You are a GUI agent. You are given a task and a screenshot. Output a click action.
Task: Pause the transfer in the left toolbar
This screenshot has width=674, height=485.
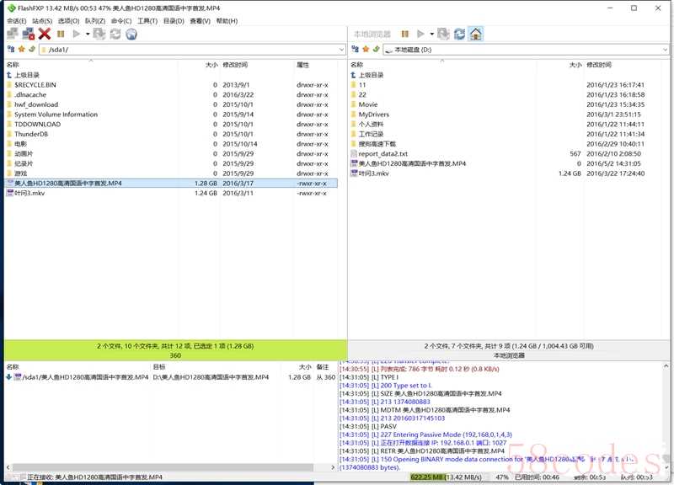62,34
